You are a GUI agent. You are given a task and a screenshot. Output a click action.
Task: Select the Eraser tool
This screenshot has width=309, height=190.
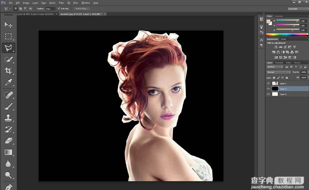click(8, 141)
